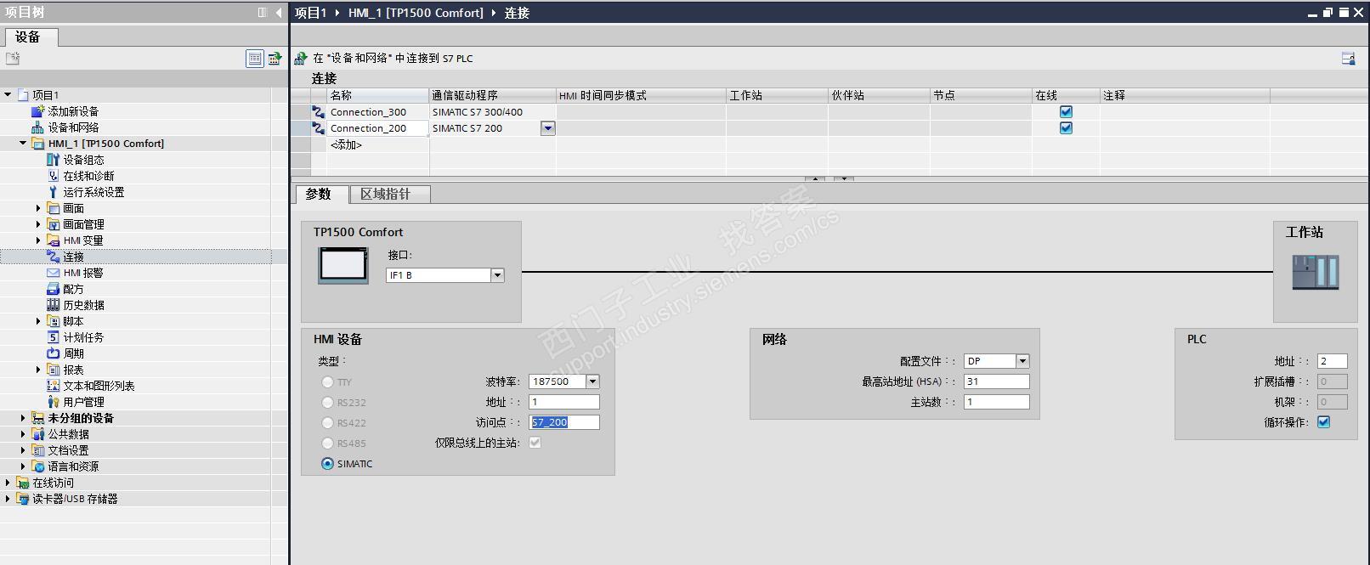This screenshot has height=565, width=1370.
Task: Click the Connection_200 row icon
Action: (318, 128)
